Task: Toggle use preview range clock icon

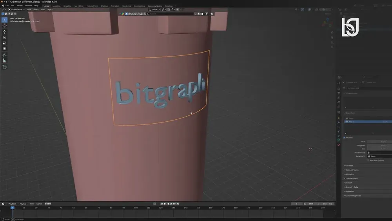Action: coord(305,204)
